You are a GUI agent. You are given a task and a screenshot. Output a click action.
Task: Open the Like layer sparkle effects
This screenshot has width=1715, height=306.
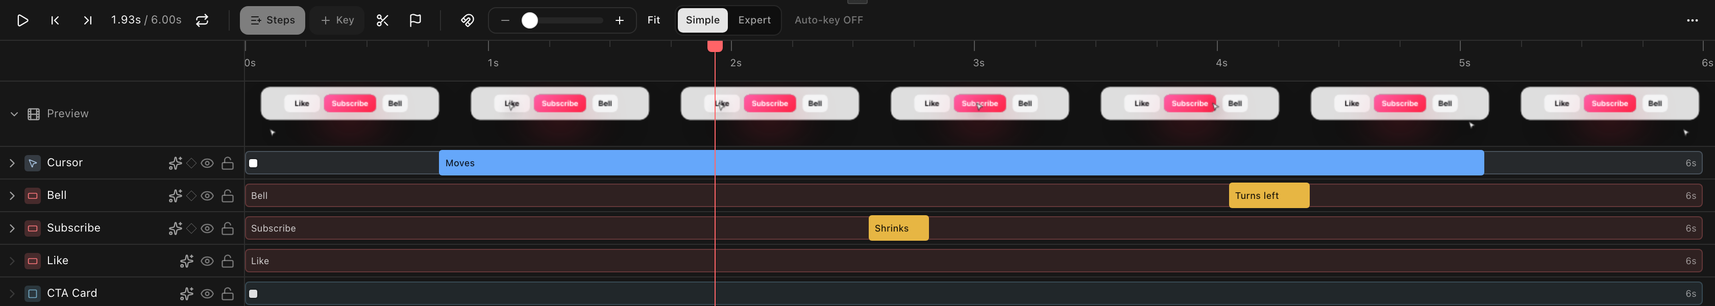186,261
